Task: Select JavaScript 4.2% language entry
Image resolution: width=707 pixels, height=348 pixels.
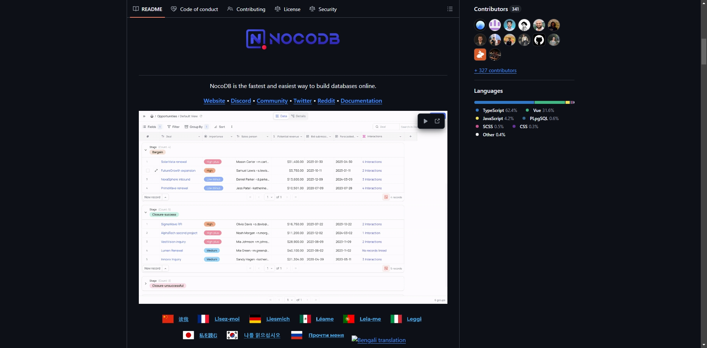Action: [x=495, y=119]
